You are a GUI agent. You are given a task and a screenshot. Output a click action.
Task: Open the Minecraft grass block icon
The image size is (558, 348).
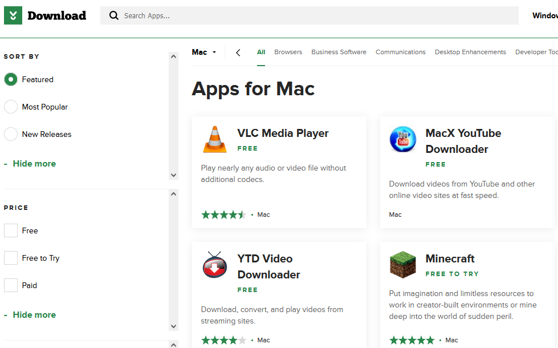tap(403, 265)
